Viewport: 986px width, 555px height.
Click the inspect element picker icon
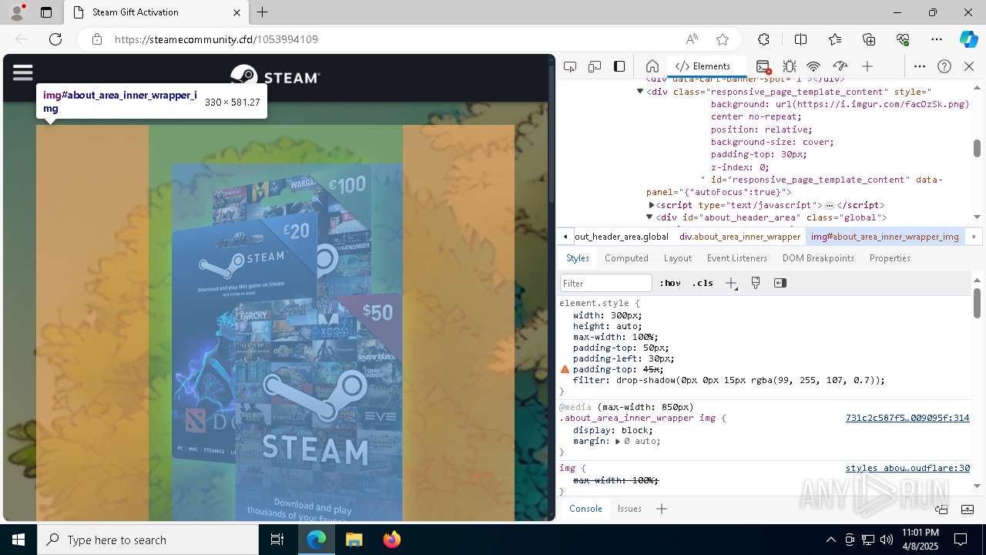570,66
